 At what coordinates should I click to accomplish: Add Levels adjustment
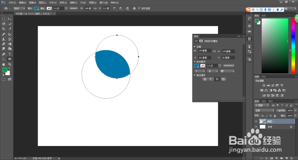[x=268, y=85]
